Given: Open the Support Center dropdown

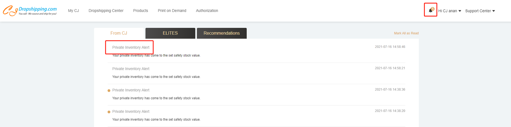Looking at the screenshot, I should 480,11.
